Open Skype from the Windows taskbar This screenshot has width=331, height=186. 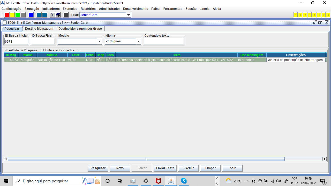(x=184, y=181)
